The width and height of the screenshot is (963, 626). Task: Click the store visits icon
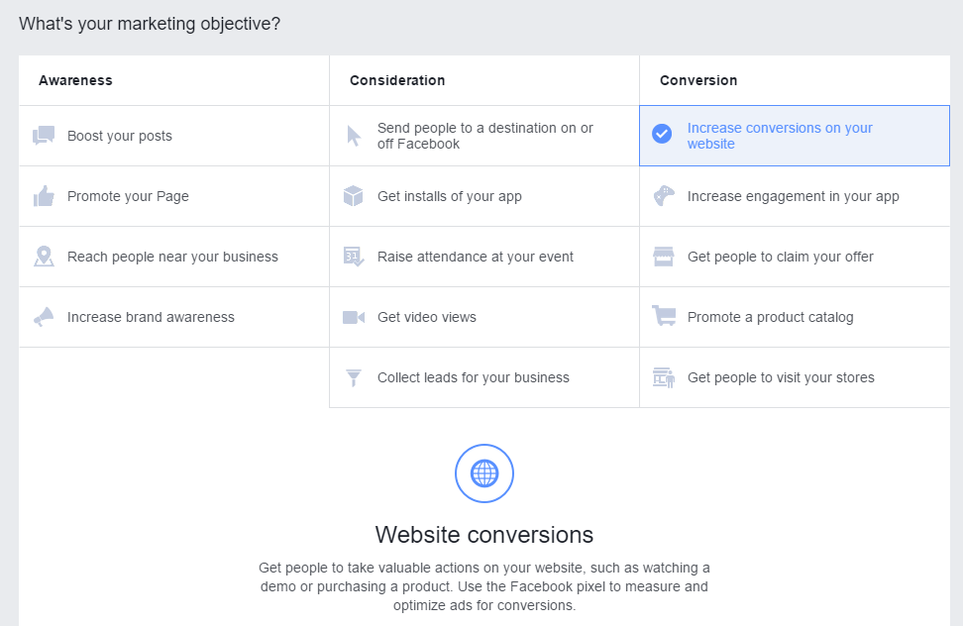[x=663, y=377]
